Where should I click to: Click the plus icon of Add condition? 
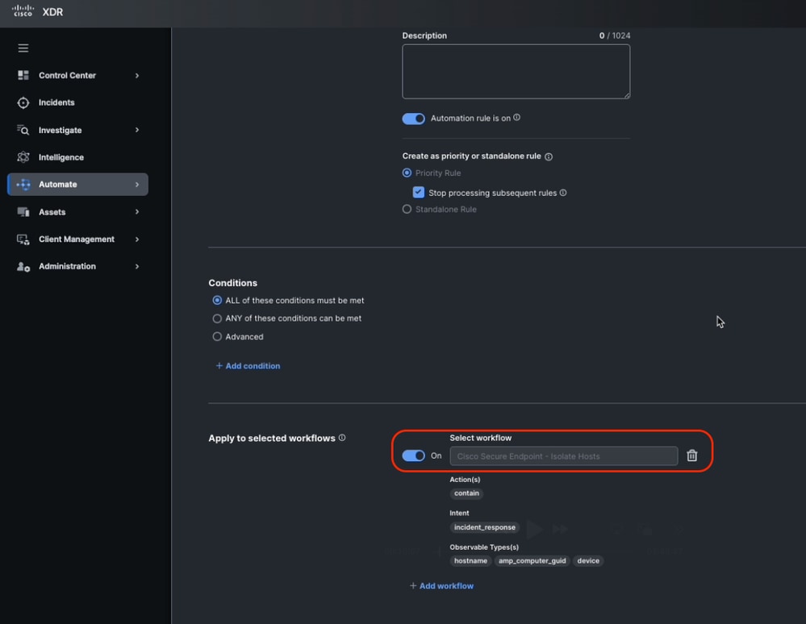[219, 366]
